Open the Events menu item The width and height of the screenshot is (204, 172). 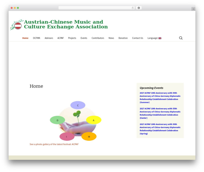(x=84, y=38)
